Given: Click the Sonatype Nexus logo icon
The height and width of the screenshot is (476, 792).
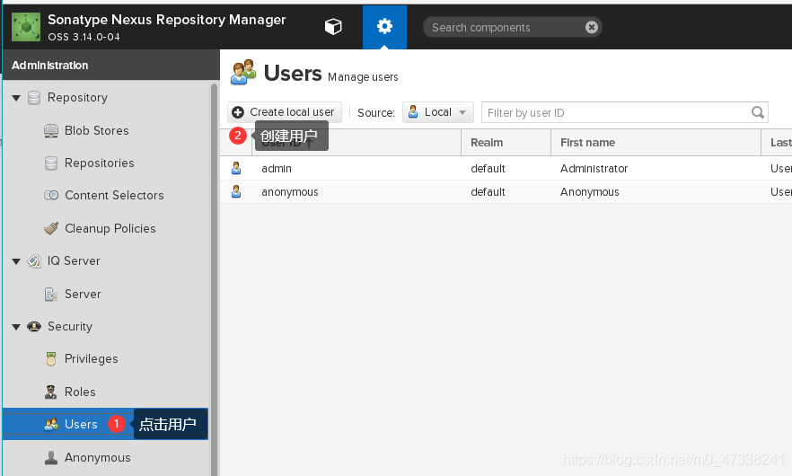Looking at the screenshot, I should pyautogui.click(x=26, y=27).
